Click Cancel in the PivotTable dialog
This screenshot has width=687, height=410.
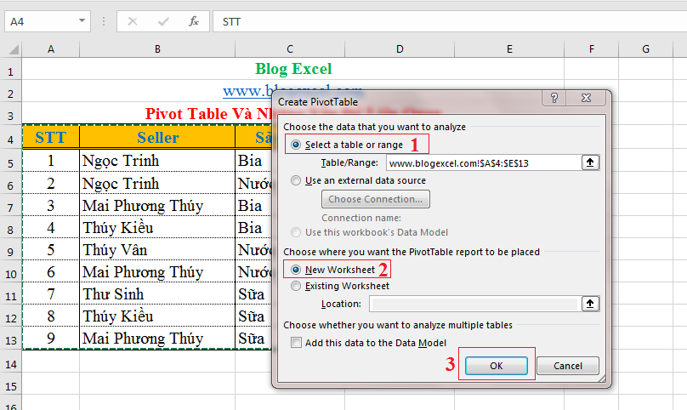click(x=568, y=366)
